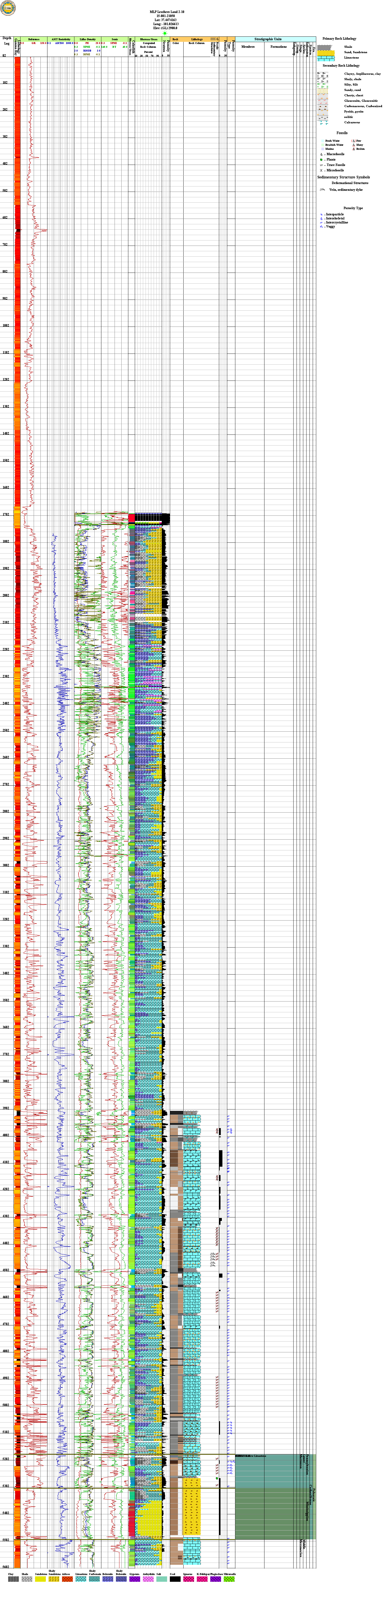Screen dimensions: 389x1602
Task: Click the 'Secondary Rock Lithology' legend heading
Action: [x=341, y=65]
